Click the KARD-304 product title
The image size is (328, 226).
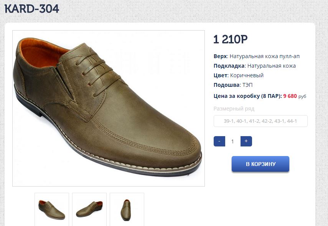point(32,9)
